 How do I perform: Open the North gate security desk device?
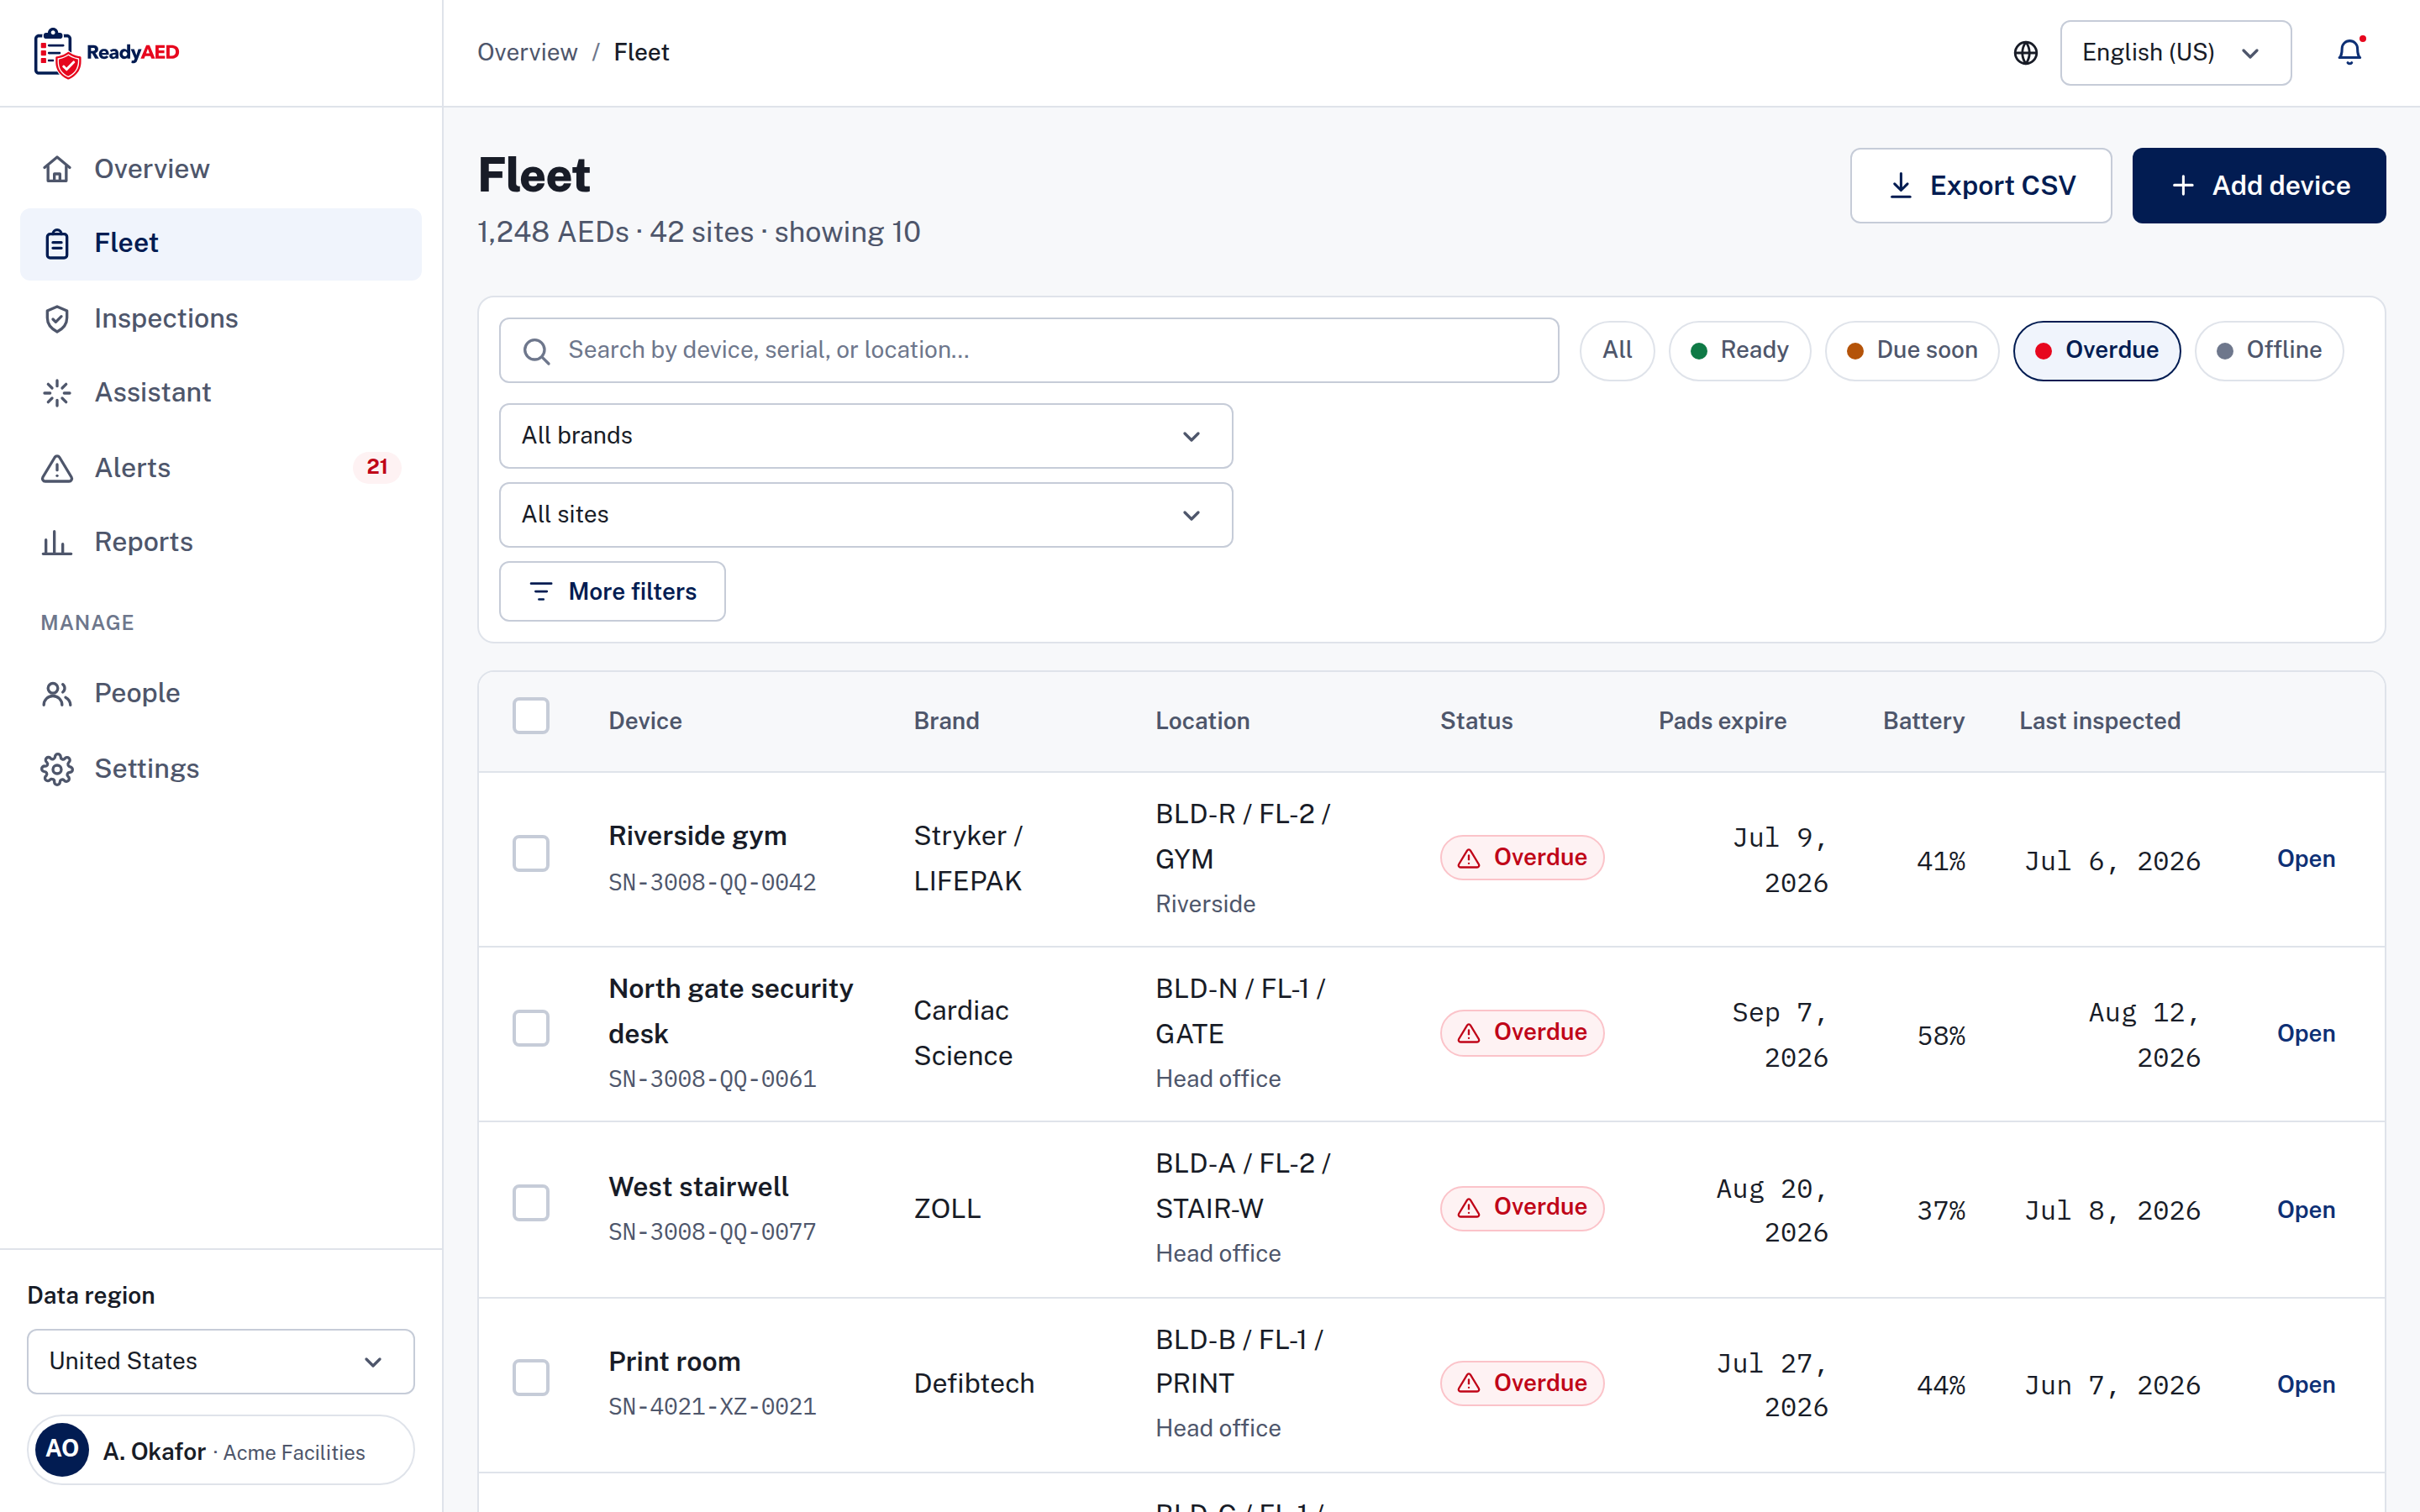2305,1034
